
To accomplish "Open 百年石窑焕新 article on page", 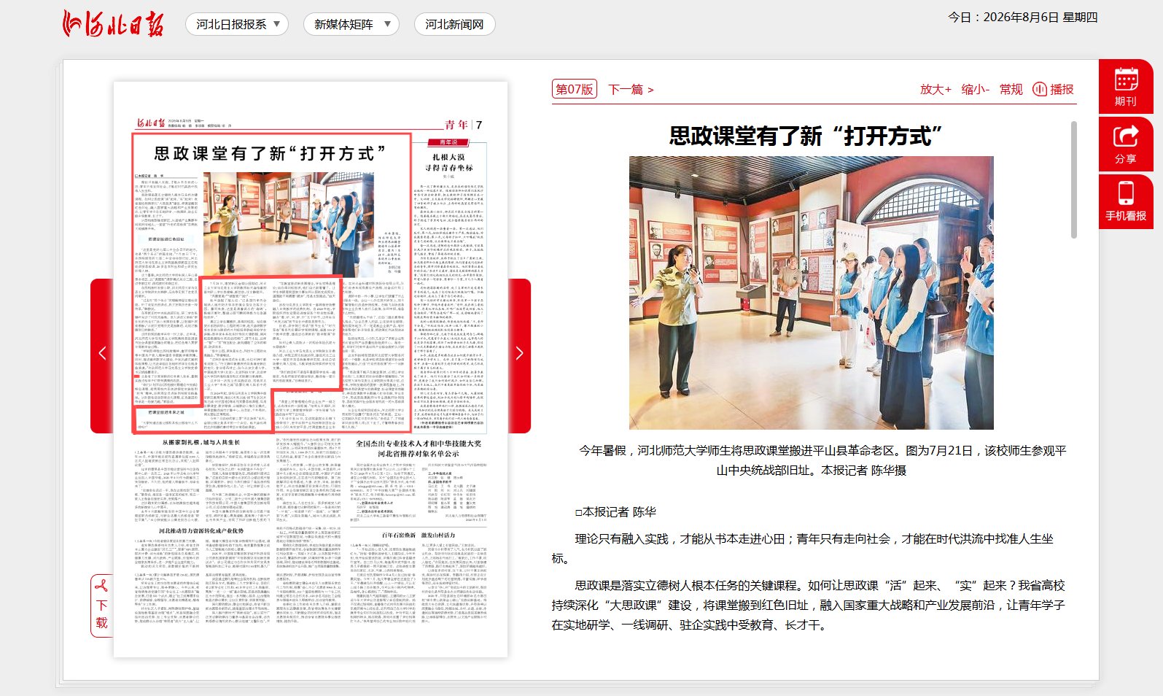I will 419,535.
